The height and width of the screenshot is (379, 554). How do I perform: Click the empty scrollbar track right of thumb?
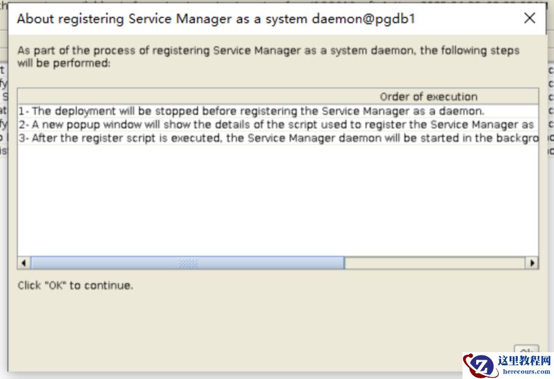[x=434, y=263]
